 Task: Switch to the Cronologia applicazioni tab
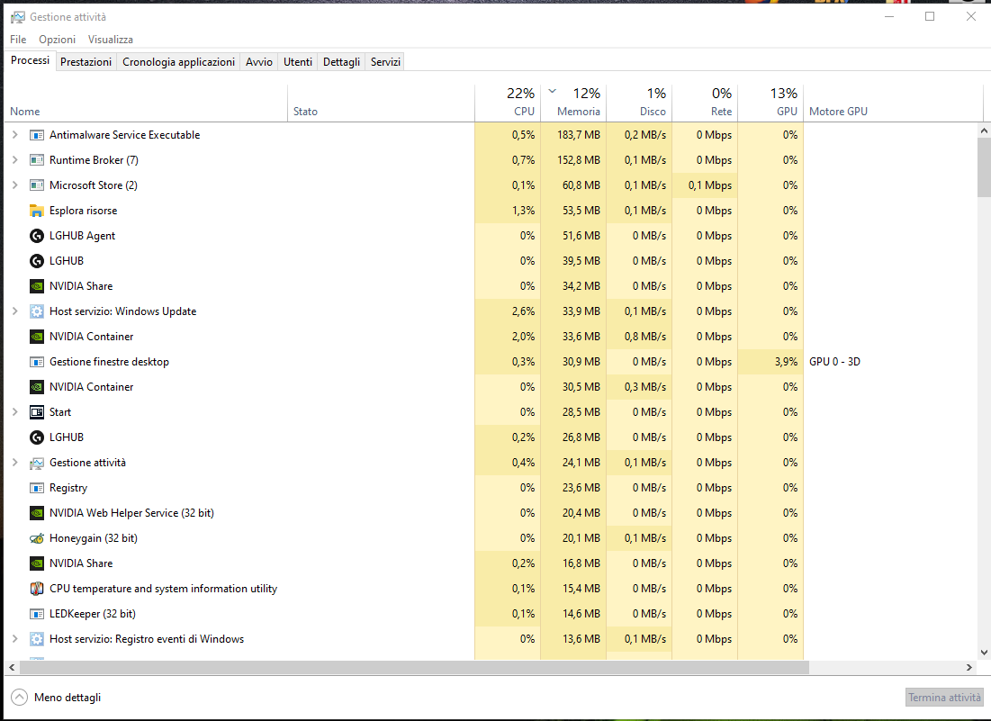point(178,62)
